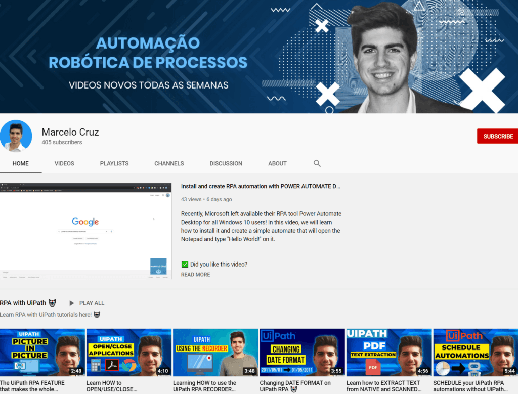Switch to the Home tab
This screenshot has height=394, width=518.
pos(20,163)
